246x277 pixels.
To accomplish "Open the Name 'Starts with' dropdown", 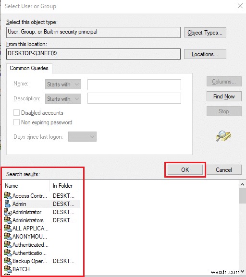I will (x=63, y=84).
